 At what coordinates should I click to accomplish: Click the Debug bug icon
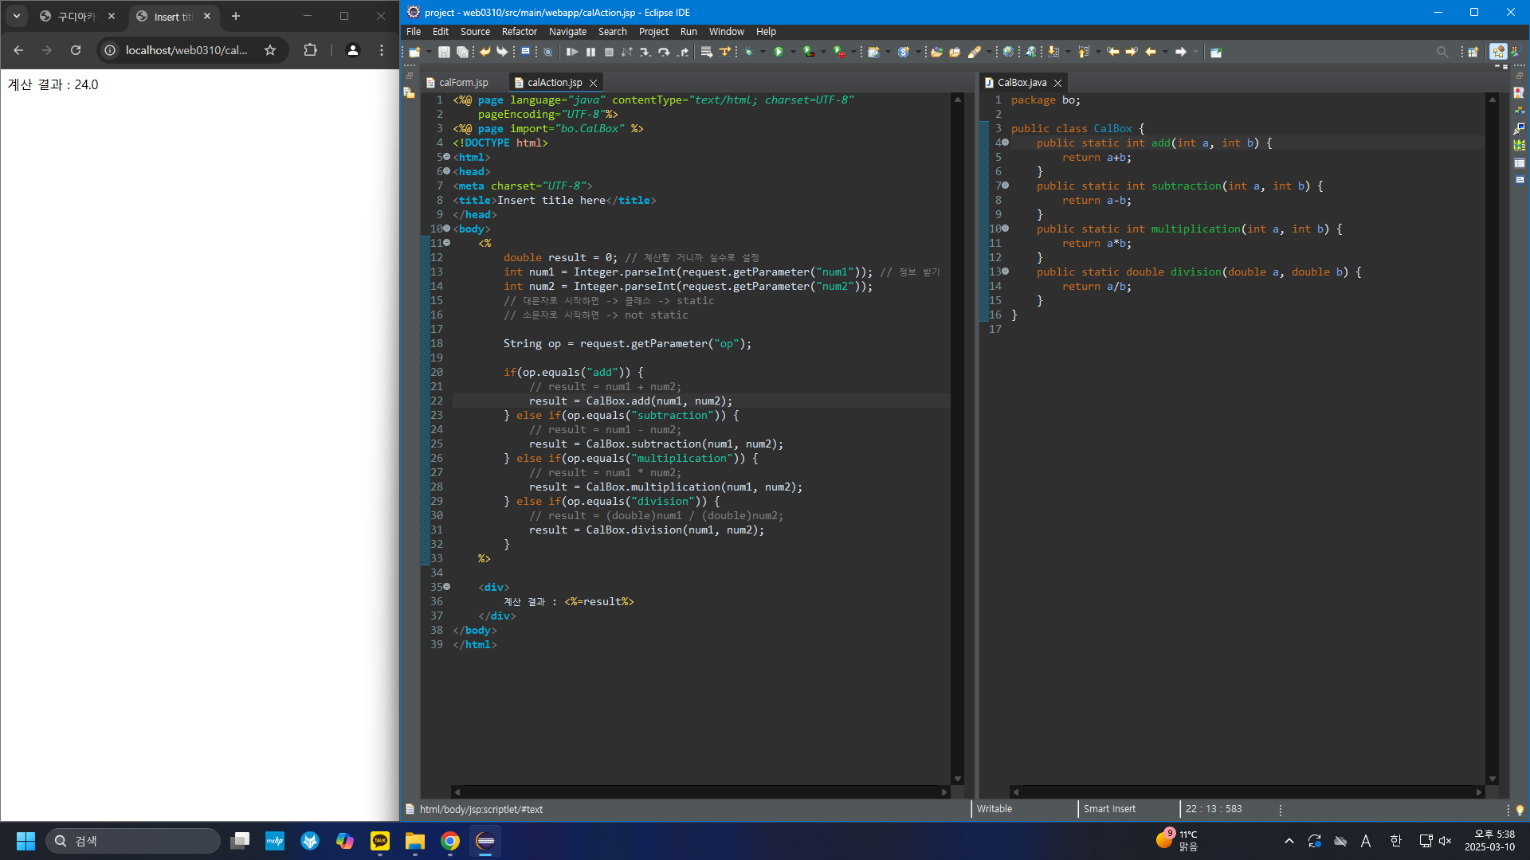748,53
